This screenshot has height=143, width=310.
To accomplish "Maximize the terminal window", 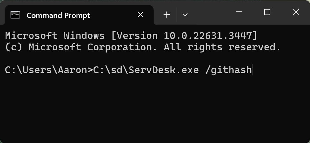I will click(267, 12).
